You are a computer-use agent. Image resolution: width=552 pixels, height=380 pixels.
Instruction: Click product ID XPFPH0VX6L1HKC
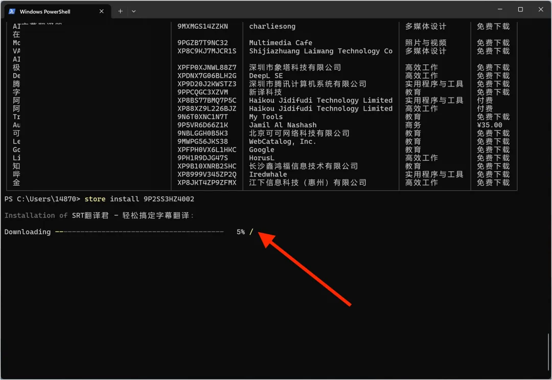coord(206,150)
